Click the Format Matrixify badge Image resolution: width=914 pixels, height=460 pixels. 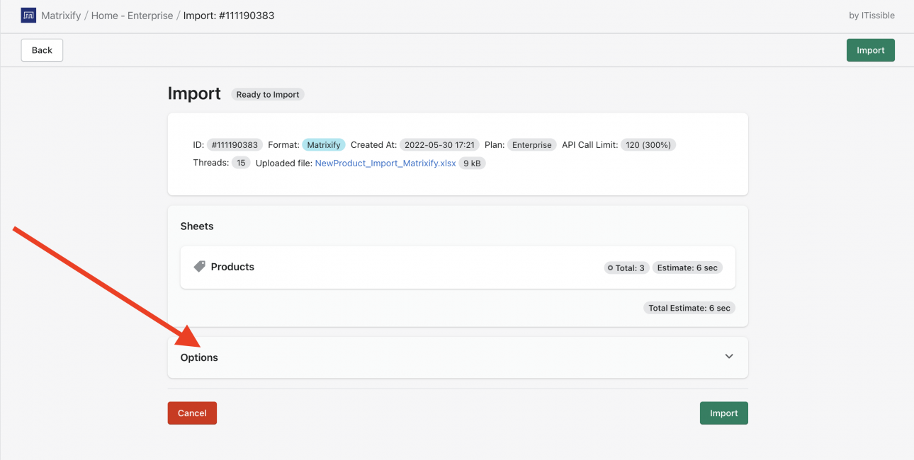[323, 144]
